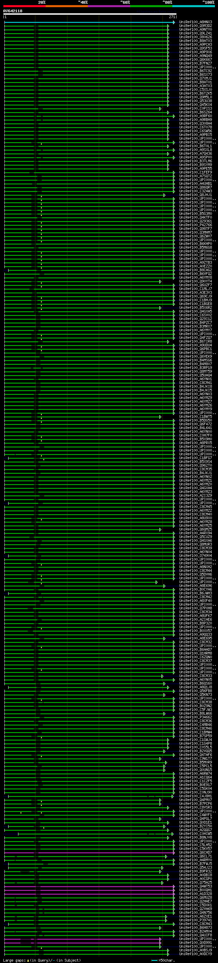Open the UniRef100_B9SYM9 hit
The width and height of the screenshot is (218, 963).
tap(196, 165)
